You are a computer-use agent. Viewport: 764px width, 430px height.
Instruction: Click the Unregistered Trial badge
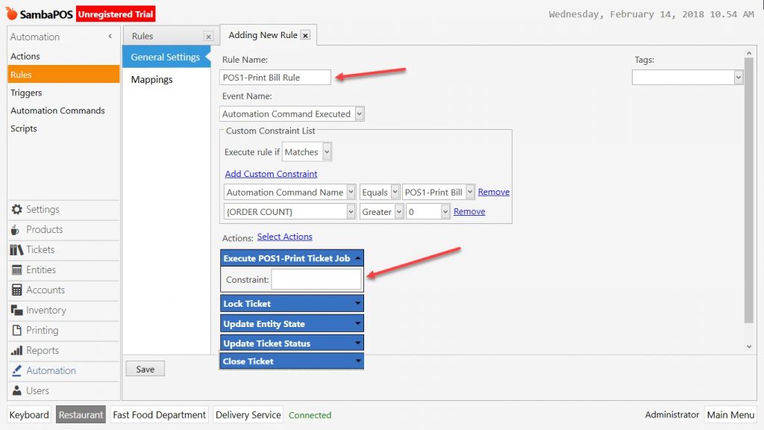point(116,14)
